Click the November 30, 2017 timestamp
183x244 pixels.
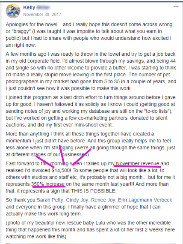(42, 15)
